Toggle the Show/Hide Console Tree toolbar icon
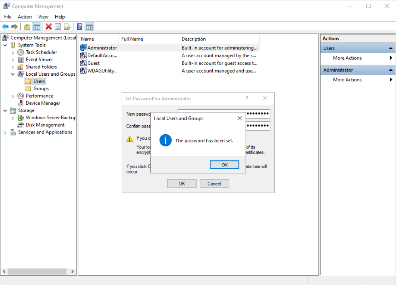The image size is (396, 285). [37, 26]
